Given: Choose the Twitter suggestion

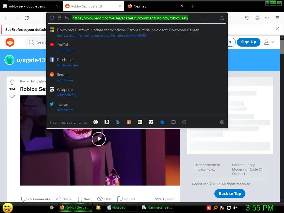Looking at the screenshot, I should point(137,107).
